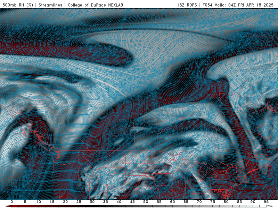This screenshot has height=208, width=278.
Task: Click the "70" color scale label
Action: [x=199, y=202]
